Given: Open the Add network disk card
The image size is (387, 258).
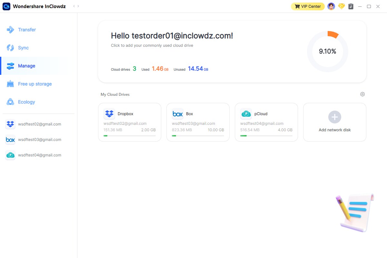Looking at the screenshot, I should [334, 122].
